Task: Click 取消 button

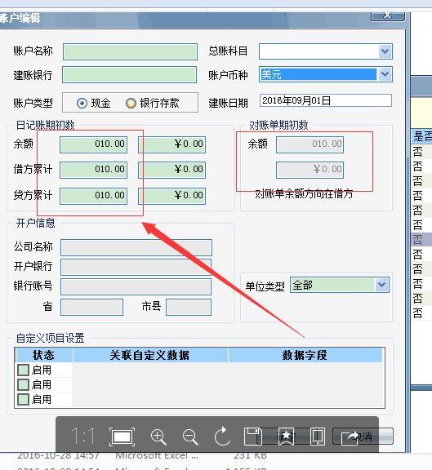Action: (363, 437)
